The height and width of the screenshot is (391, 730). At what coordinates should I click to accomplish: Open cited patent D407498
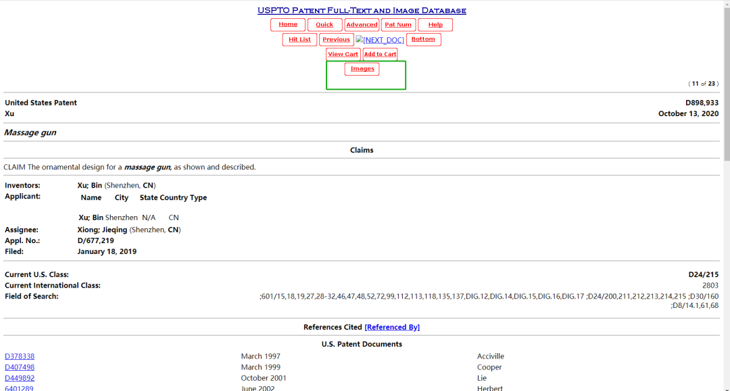pyautogui.click(x=20, y=367)
